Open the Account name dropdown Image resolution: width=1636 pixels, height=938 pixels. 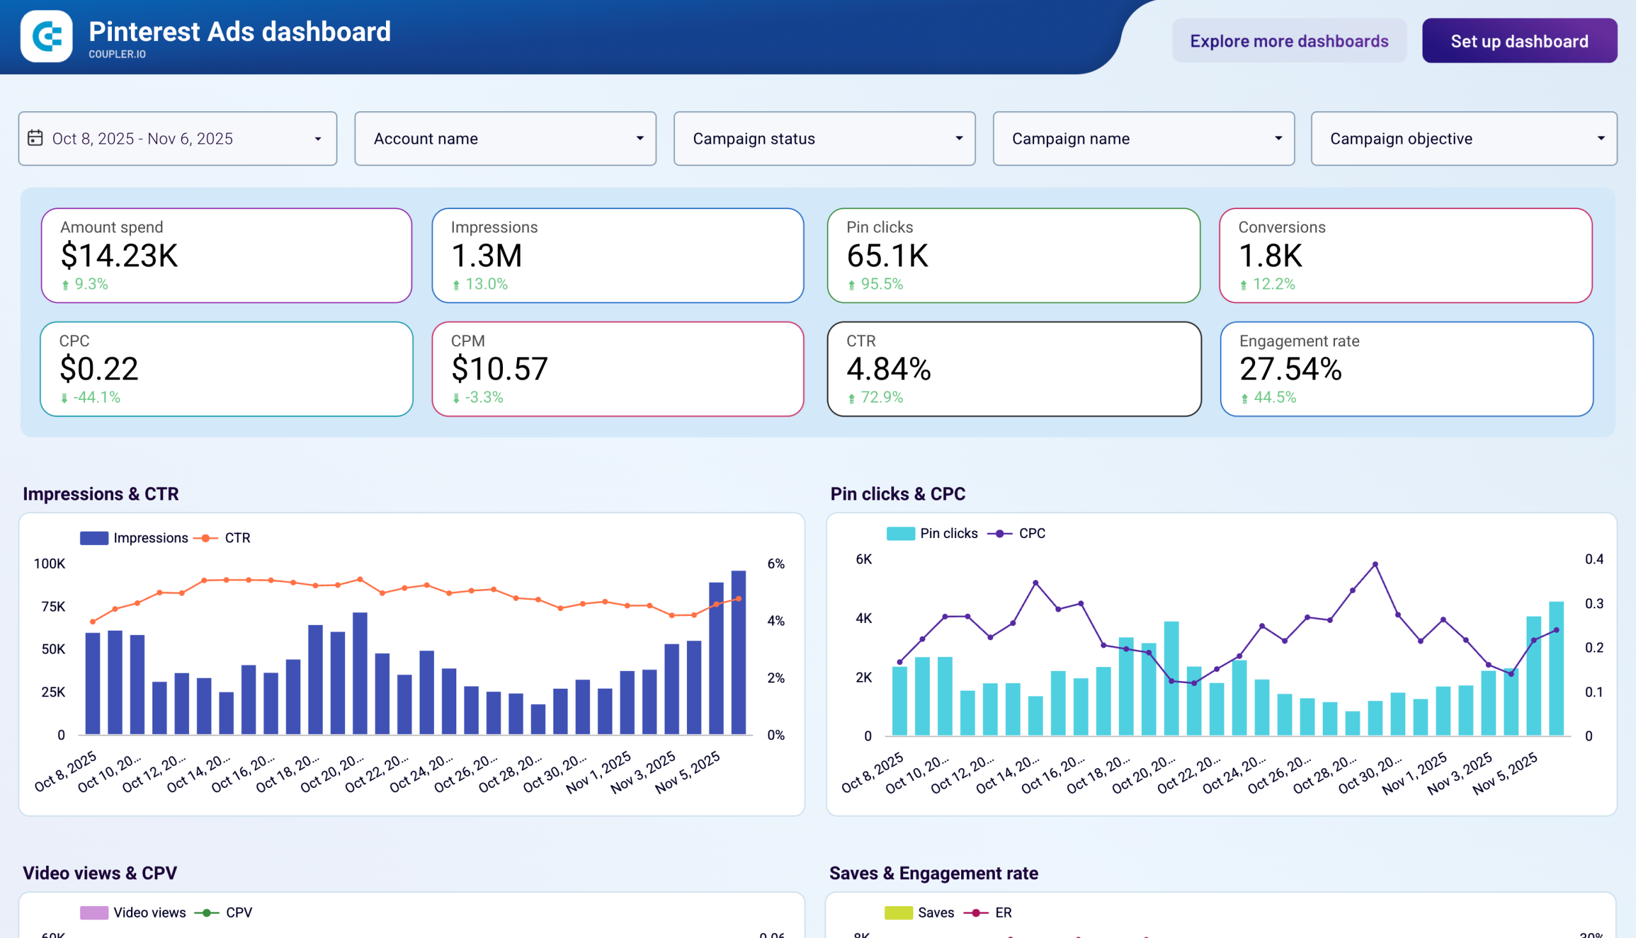point(504,138)
